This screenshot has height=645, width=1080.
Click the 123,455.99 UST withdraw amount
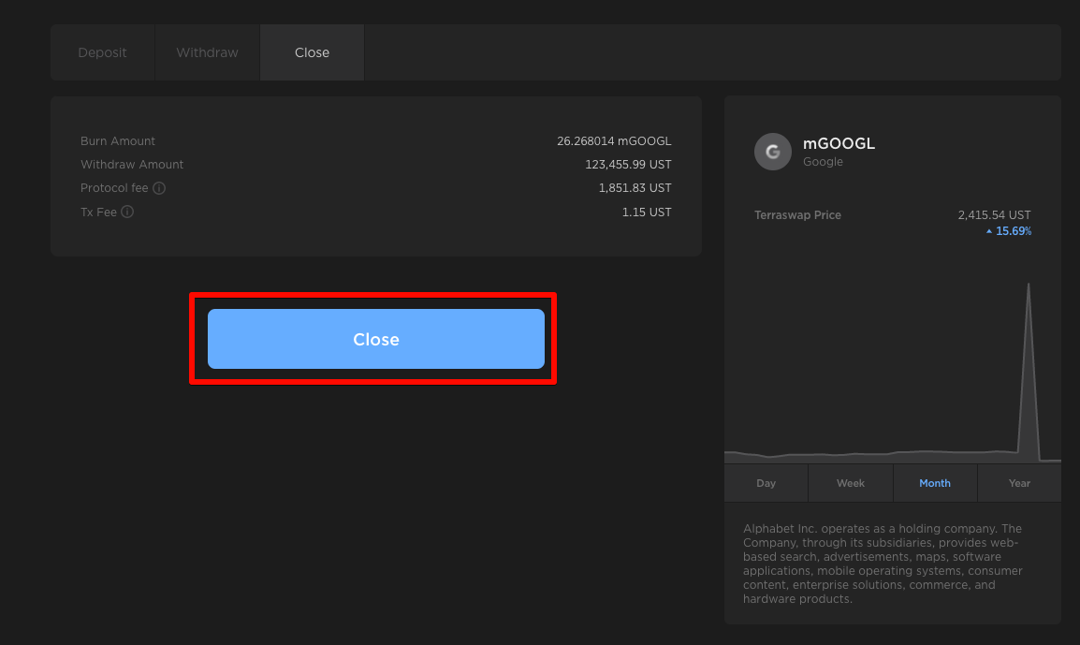pyautogui.click(x=628, y=165)
